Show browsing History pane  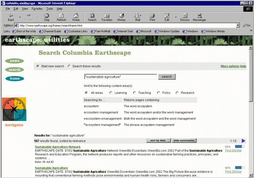point(121,17)
